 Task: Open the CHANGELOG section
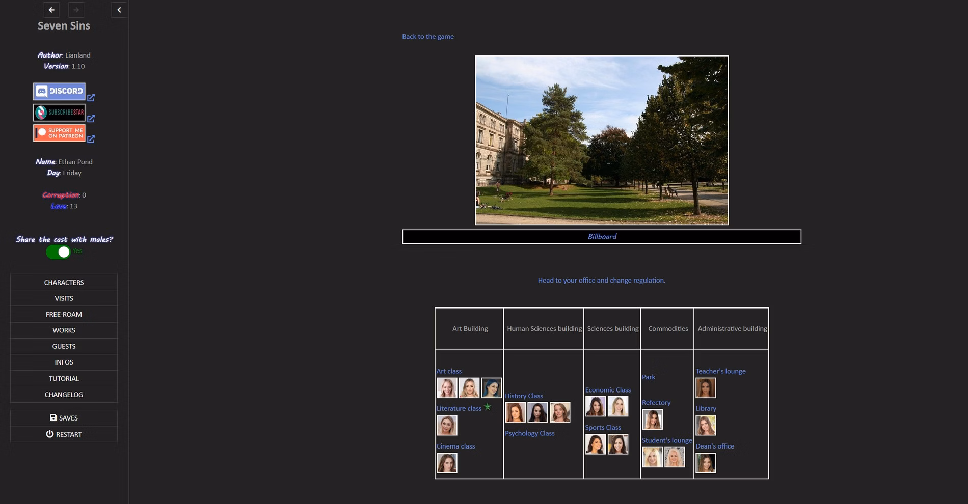[x=64, y=394]
